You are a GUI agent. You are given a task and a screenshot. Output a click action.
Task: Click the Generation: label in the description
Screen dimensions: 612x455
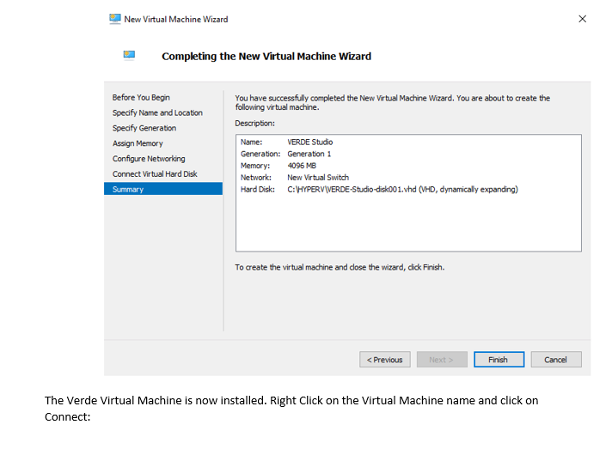(260, 154)
